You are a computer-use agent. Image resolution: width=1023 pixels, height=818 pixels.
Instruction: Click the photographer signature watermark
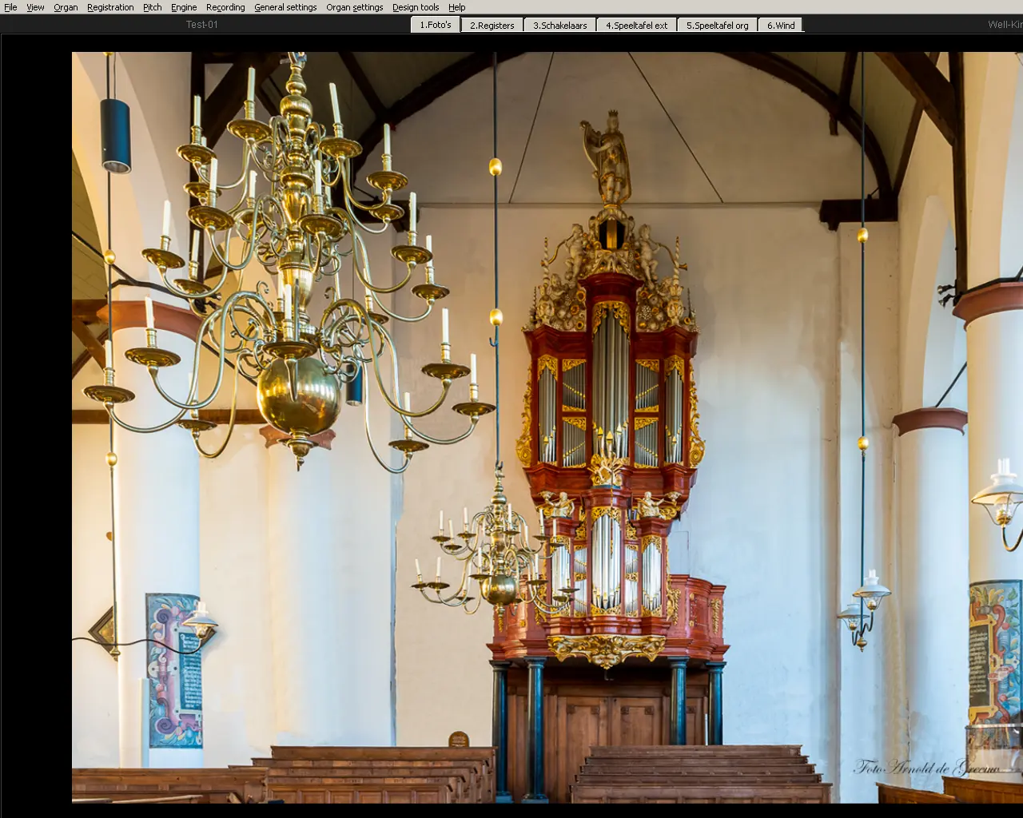coord(927,768)
